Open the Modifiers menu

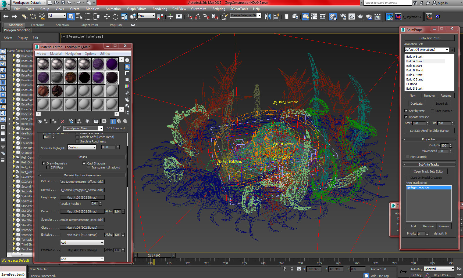pyautogui.click(x=92, y=9)
